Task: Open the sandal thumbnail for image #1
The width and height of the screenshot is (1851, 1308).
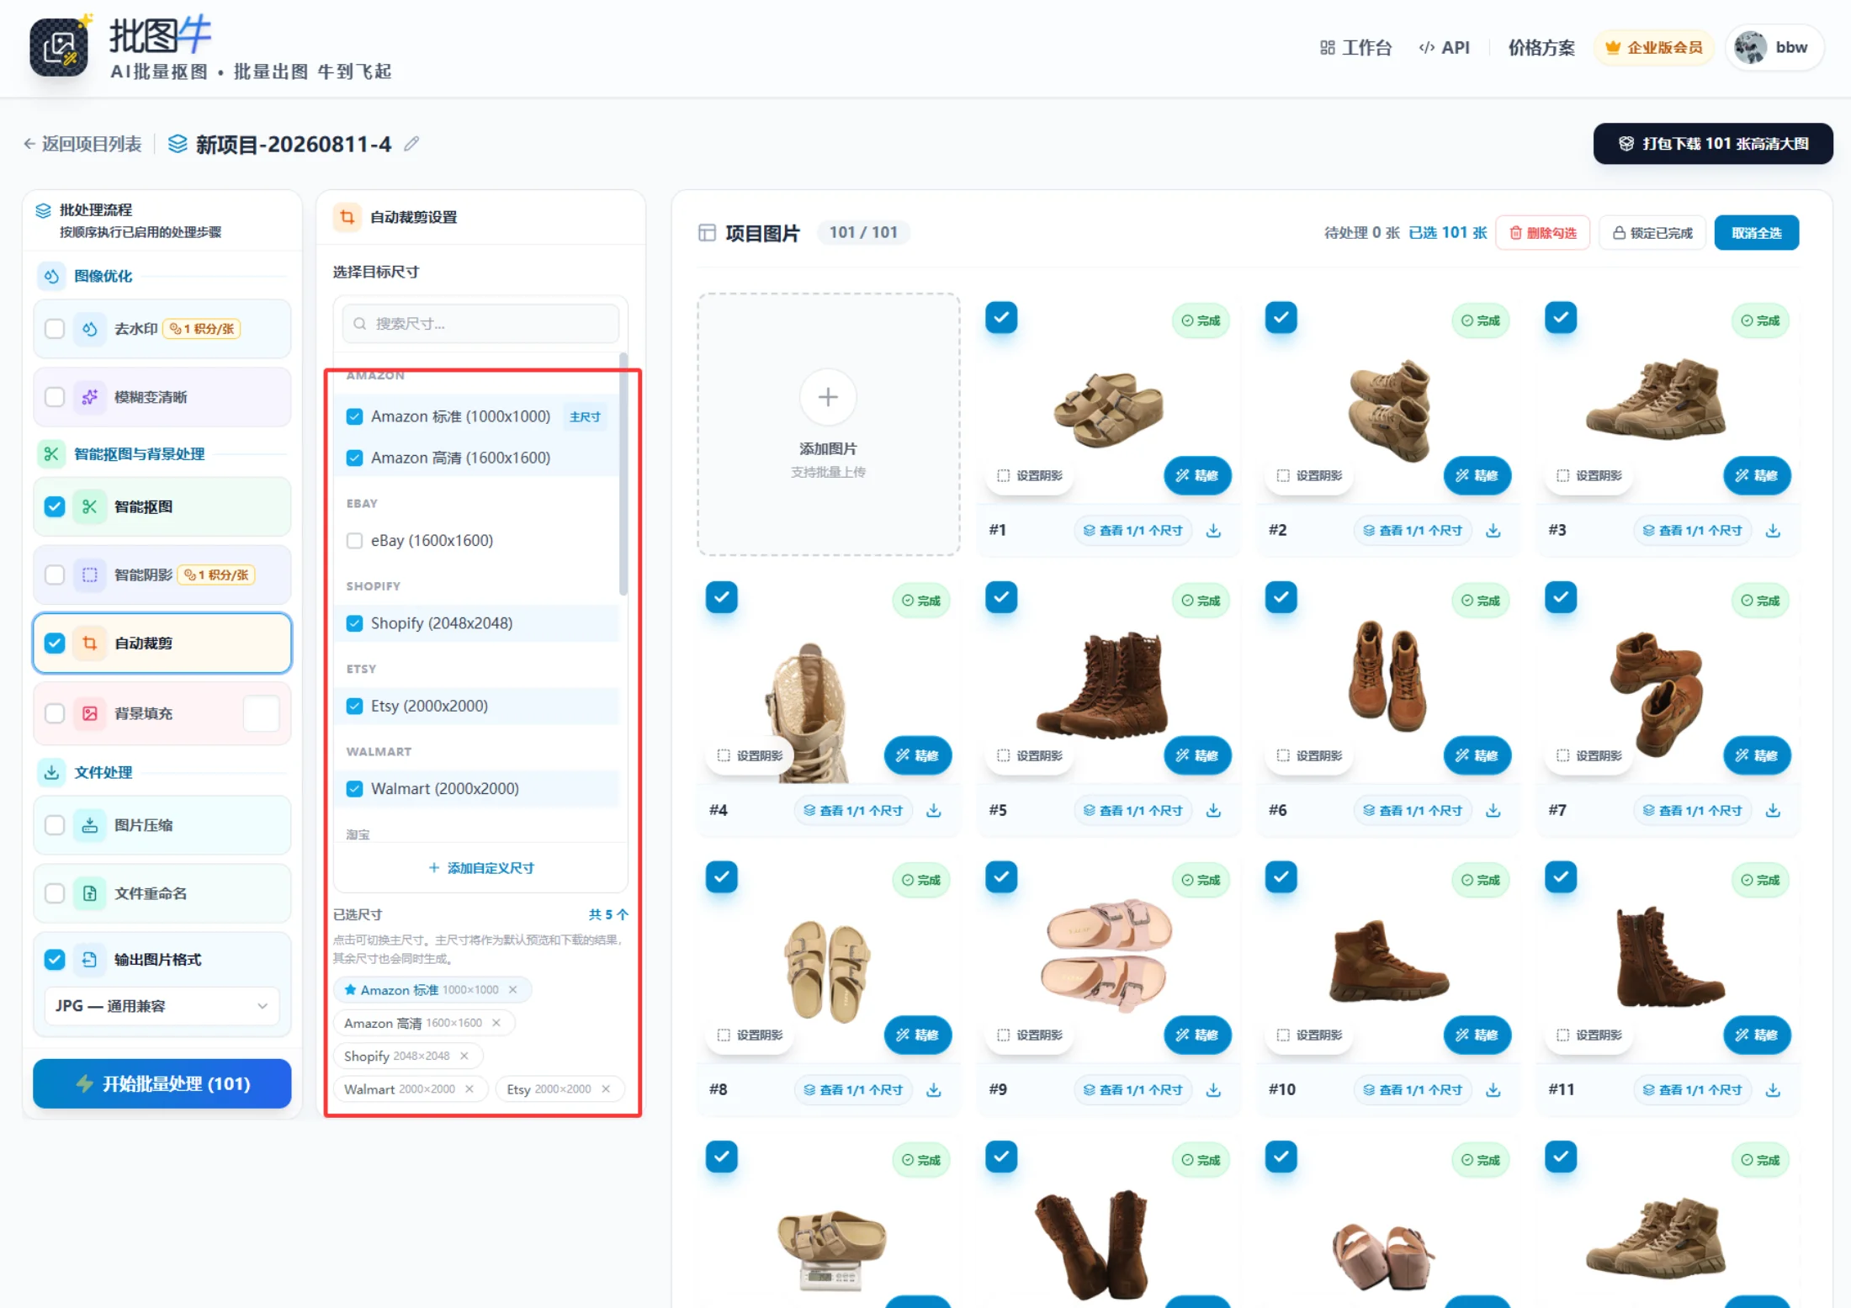Action: pyautogui.click(x=1109, y=409)
